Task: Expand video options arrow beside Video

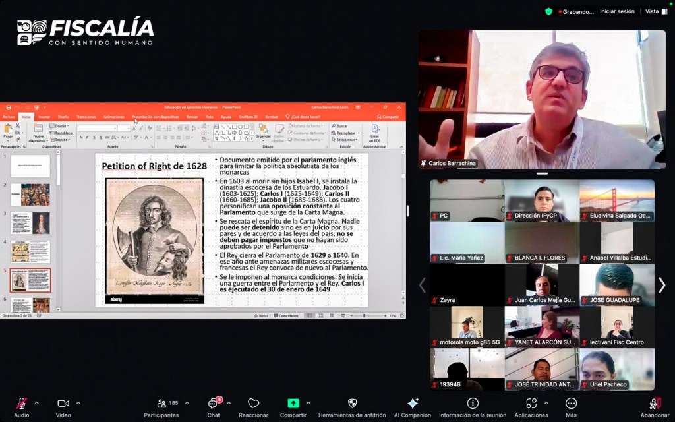Action: 78,402
